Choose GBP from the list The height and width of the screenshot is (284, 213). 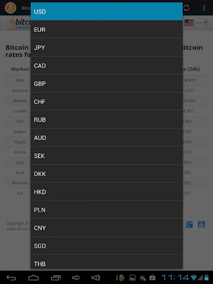106,84
